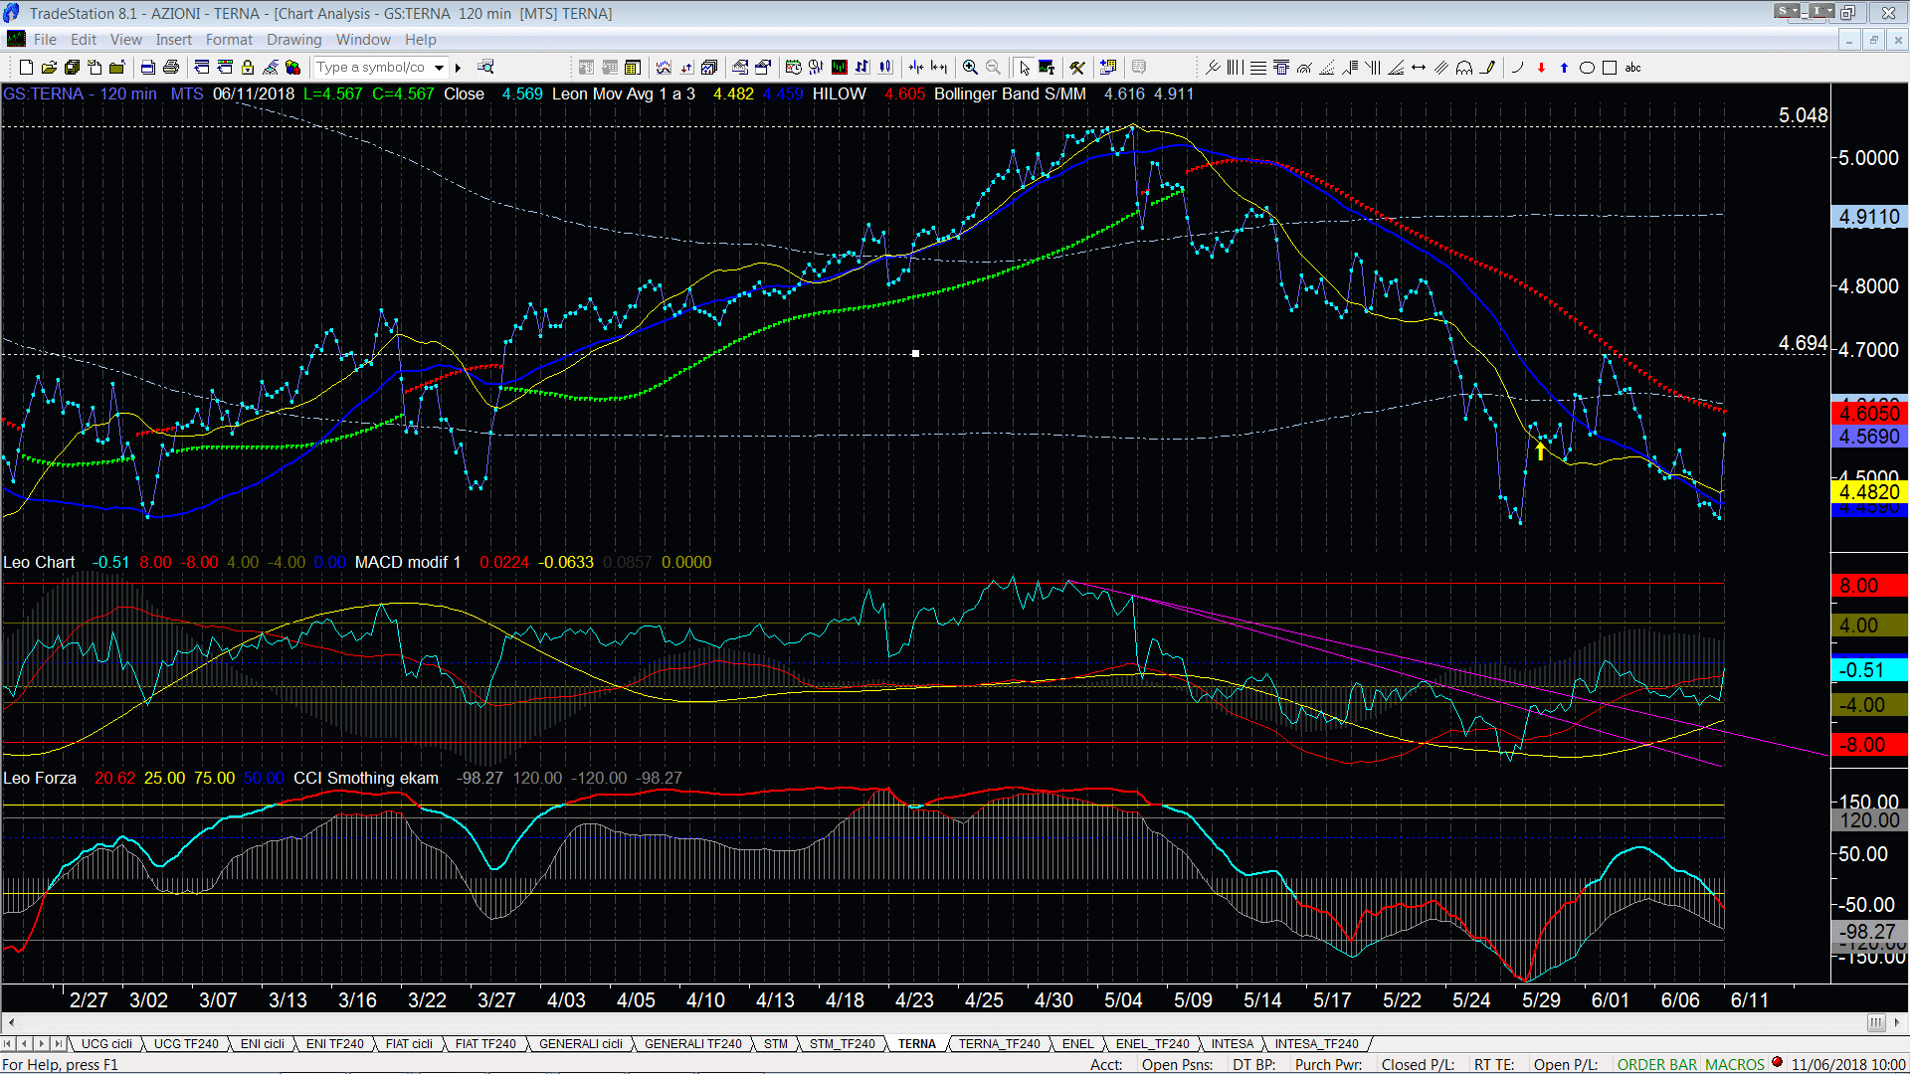The width and height of the screenshot is (1910, 1074).
Task: Click the padlock lock icon
Action: (x=248, y=68)
